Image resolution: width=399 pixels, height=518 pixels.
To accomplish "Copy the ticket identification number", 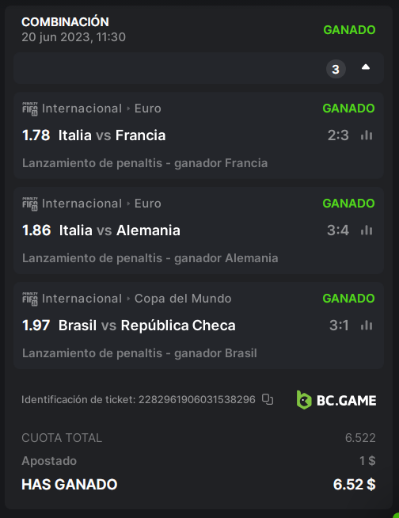I will (268, 399).
